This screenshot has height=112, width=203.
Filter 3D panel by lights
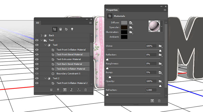[x=72, y=29]
